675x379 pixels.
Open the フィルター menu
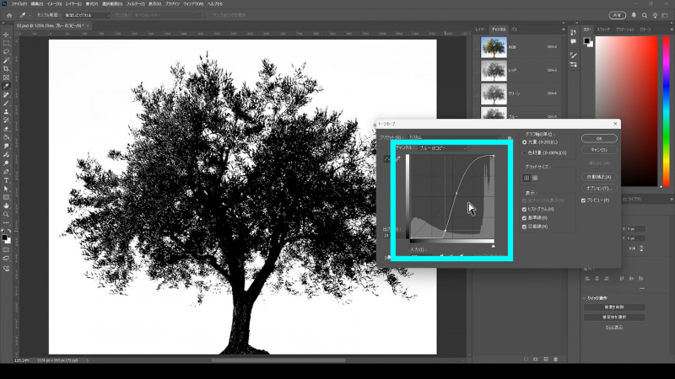[x=135, y=4]
